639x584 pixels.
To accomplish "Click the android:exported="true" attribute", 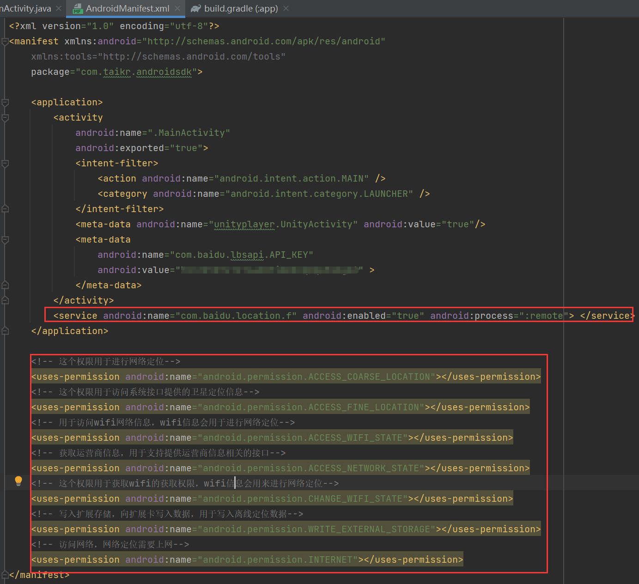I will (139, 148).
